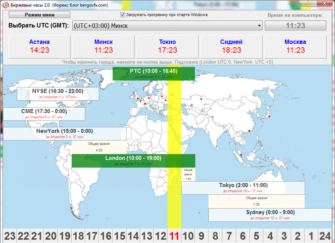Select the NewYork (15:00 - 0:00) session box

pos(65,134)
